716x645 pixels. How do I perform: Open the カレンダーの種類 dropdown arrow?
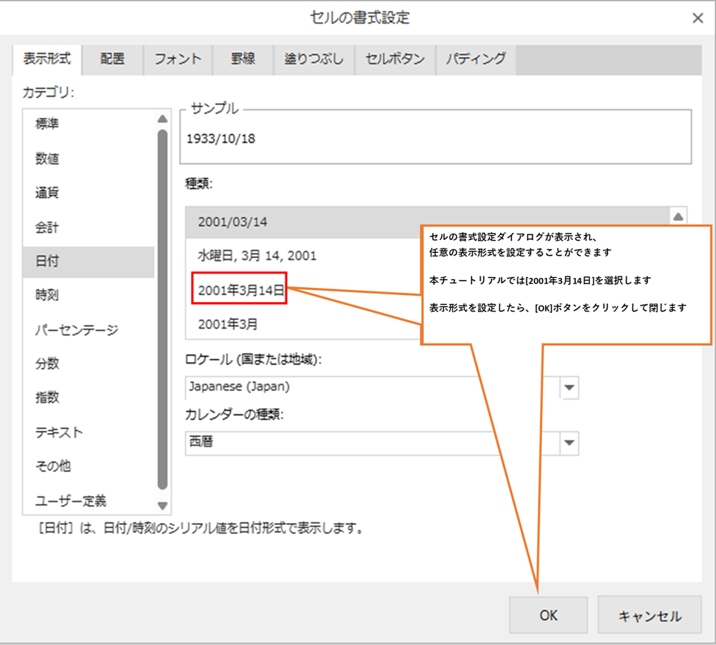tap(569, 443)
